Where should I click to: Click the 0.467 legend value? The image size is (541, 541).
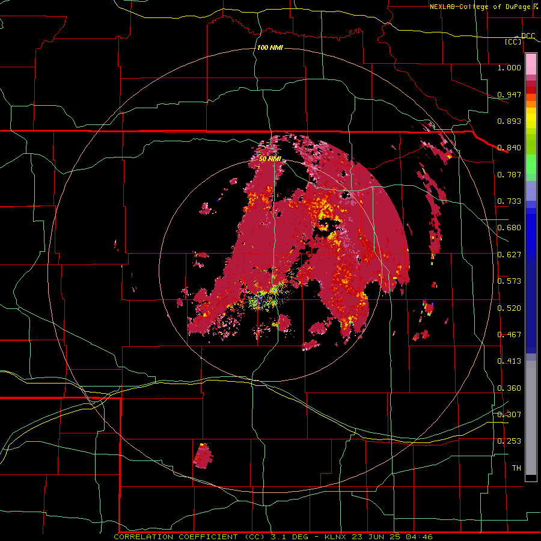coord(509,335)
